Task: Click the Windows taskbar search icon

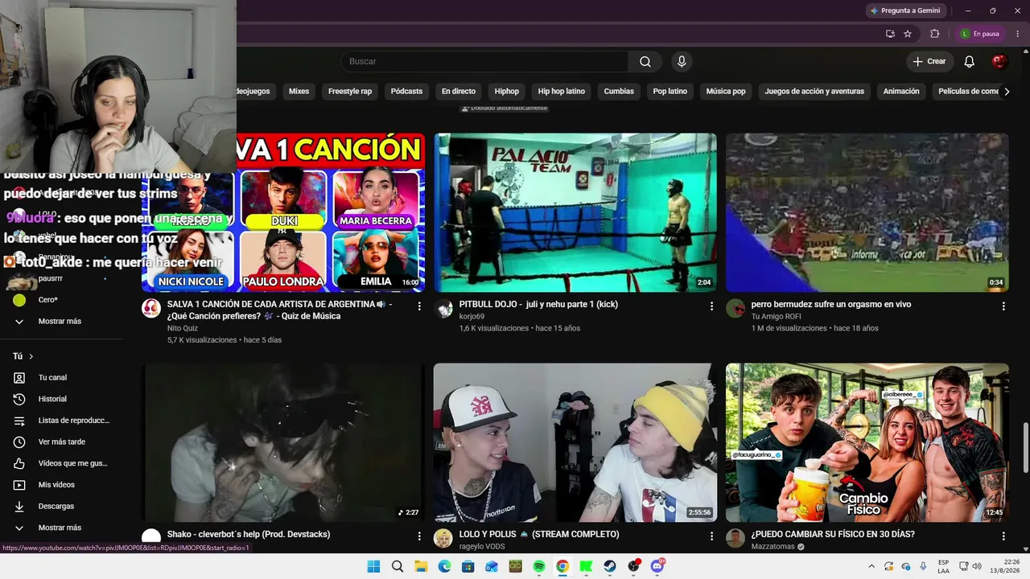Action: click(x=397, y=566)
